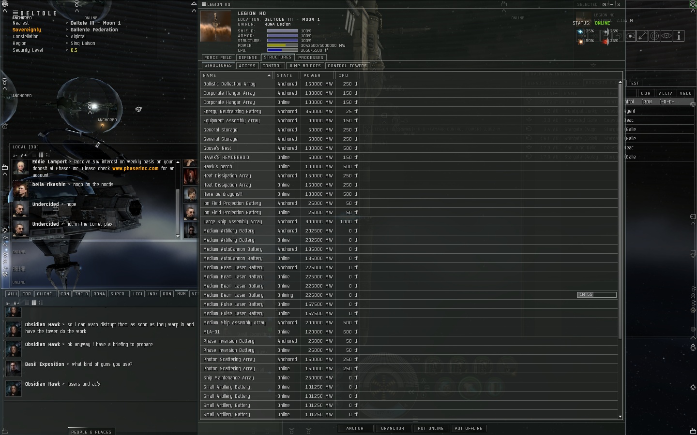Sort structures by the State column header
Image resolution: width=697 pixels, height=435 pixels.
click(x=287, y=75)
